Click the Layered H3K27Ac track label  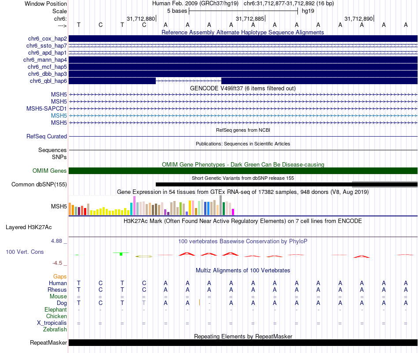[29, 227]
